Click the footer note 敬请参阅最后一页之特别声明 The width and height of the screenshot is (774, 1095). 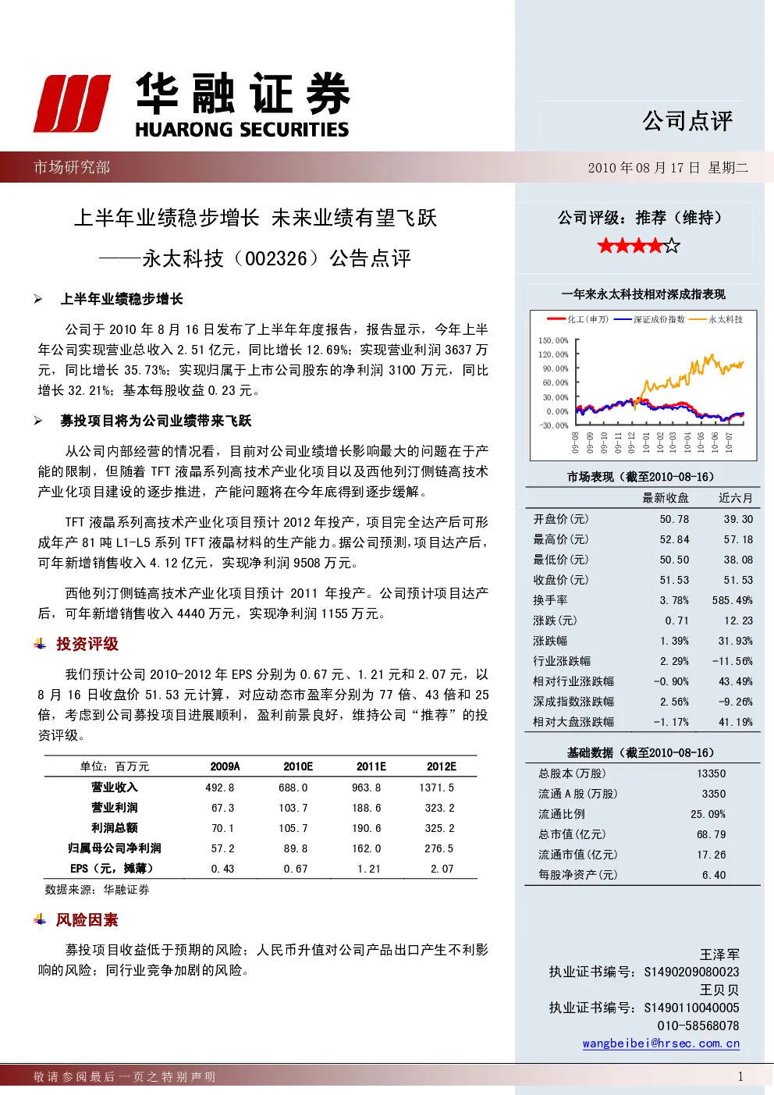(x=125, y=1077)
